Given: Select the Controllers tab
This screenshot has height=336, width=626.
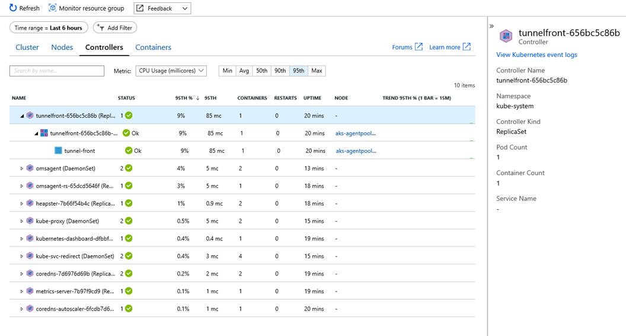Looking at the screenshot, I should (x=104, y=47).
